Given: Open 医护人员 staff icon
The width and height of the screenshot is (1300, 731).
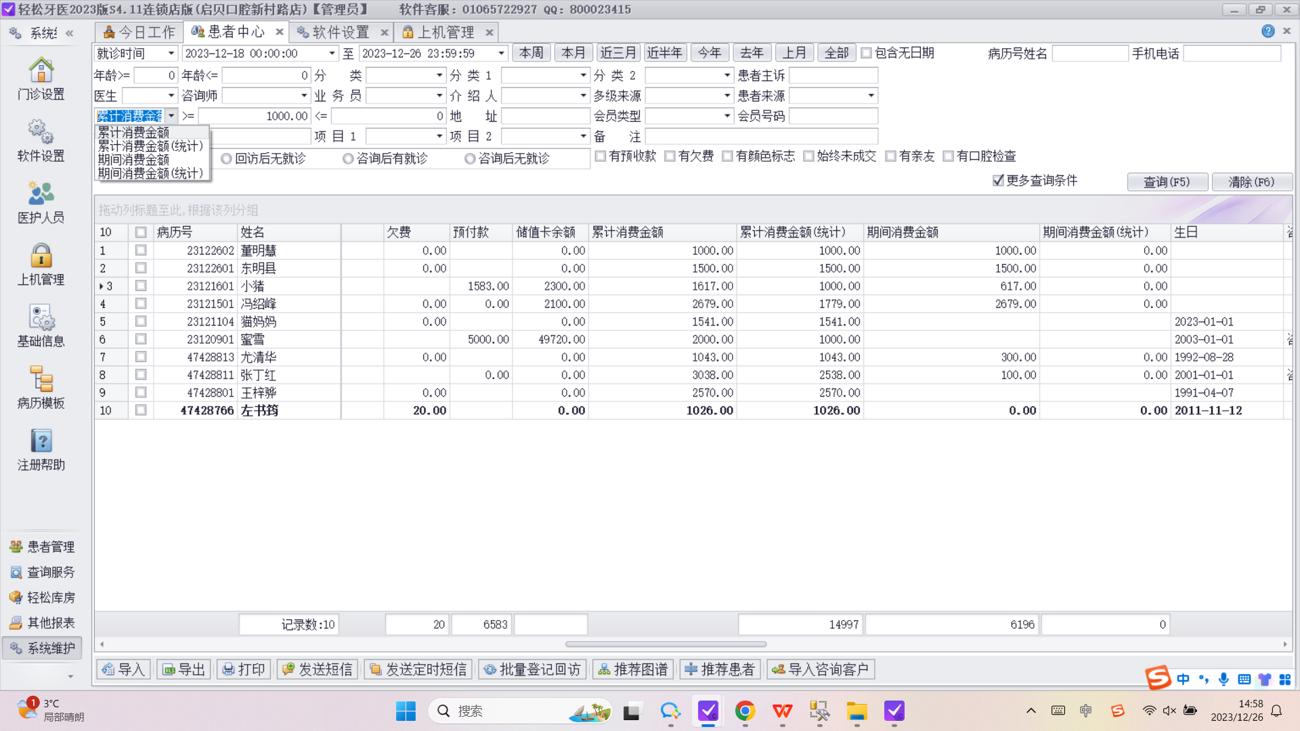Looking at the screenshot, I should (41, 202).
